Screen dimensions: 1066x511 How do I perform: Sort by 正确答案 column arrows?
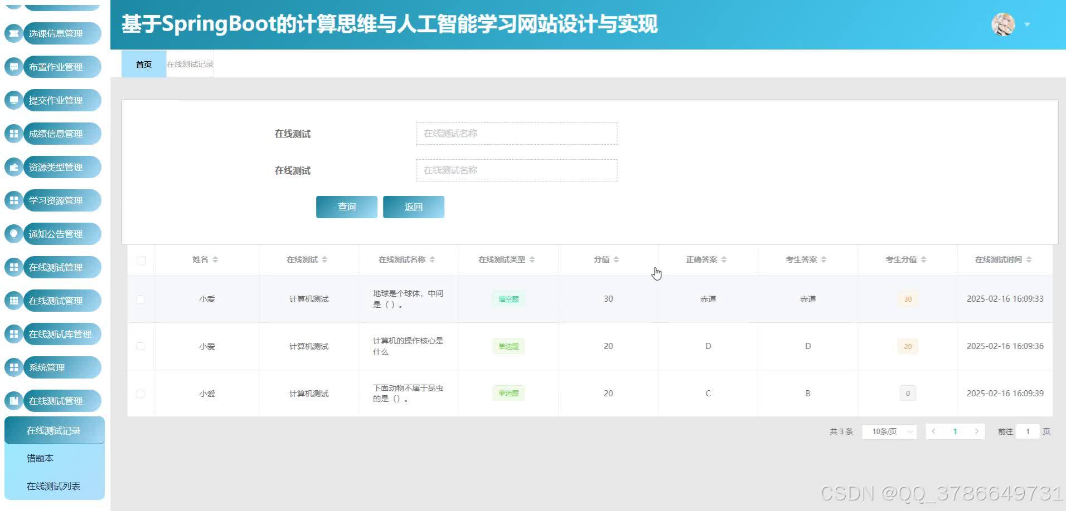click(x=724, y=259)
